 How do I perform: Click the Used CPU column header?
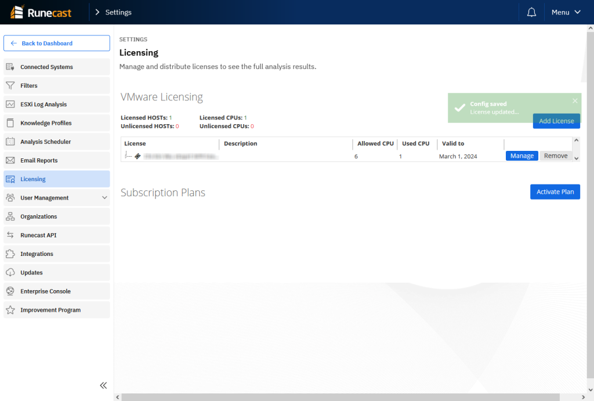415,143
